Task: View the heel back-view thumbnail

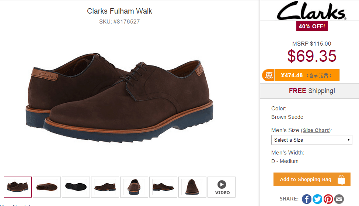Action: pos(134,187)
